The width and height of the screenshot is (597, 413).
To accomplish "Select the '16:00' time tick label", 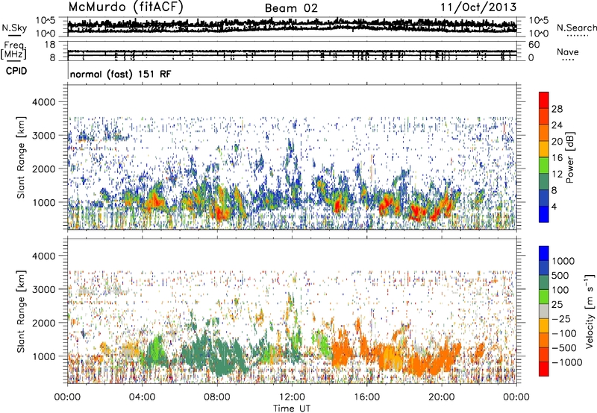I will pyautogui.click(x=366, y=397).
